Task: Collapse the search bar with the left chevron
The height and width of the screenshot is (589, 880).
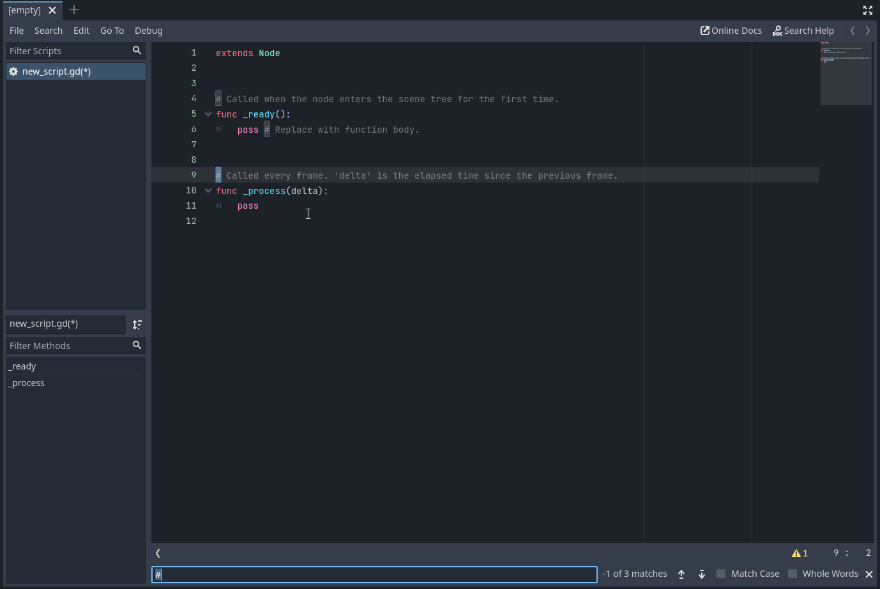Action: click(x=157, y=553)
